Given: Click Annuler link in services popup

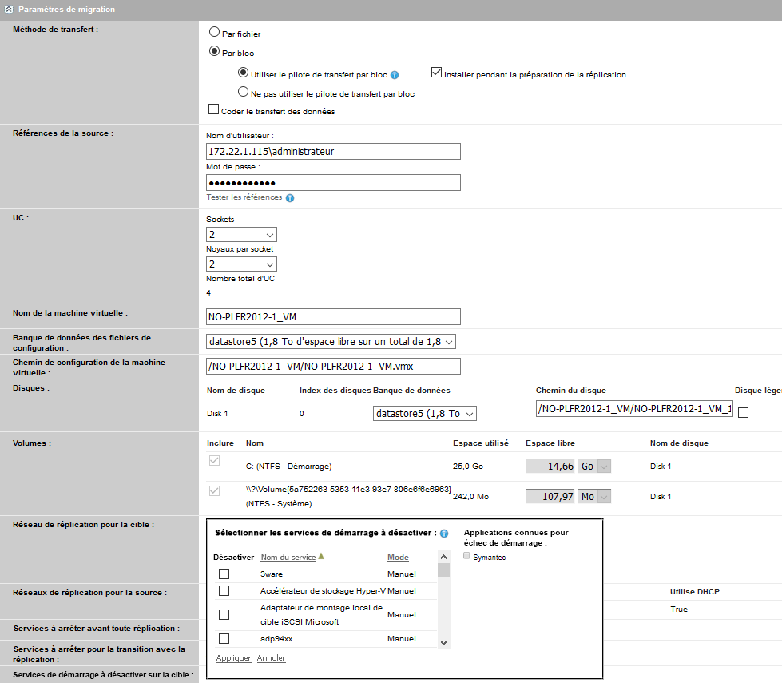Looking at the screenshot, I should point(271,658).
